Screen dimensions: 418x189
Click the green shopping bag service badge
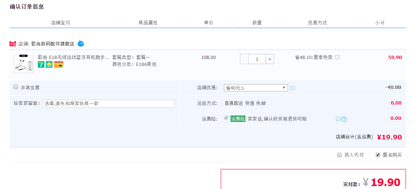pos(49,64)
